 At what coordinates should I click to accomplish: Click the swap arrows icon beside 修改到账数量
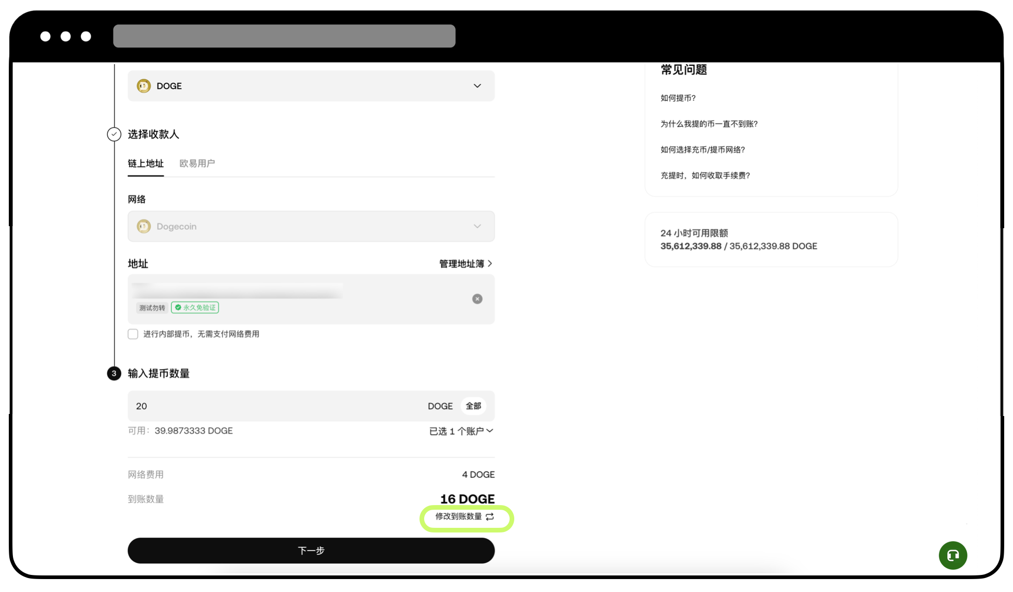490,516
